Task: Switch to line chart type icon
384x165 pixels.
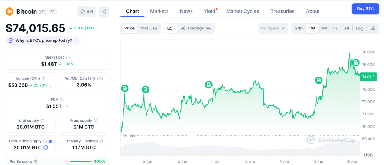Action: pyautogui.click(x=170, y=28)
